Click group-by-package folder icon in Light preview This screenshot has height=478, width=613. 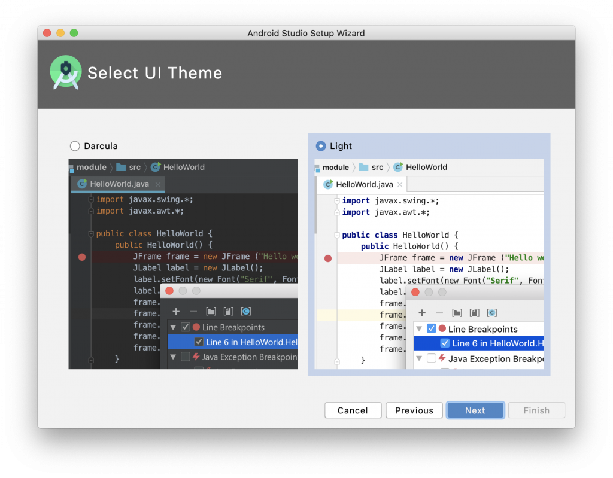[457, 313]
